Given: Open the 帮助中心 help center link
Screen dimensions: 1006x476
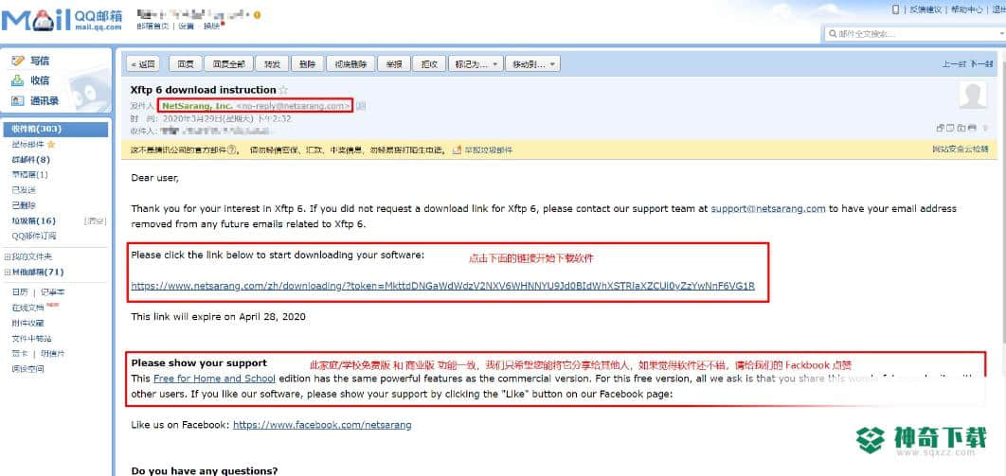Looking at the screenshot, I should (966, 9).
